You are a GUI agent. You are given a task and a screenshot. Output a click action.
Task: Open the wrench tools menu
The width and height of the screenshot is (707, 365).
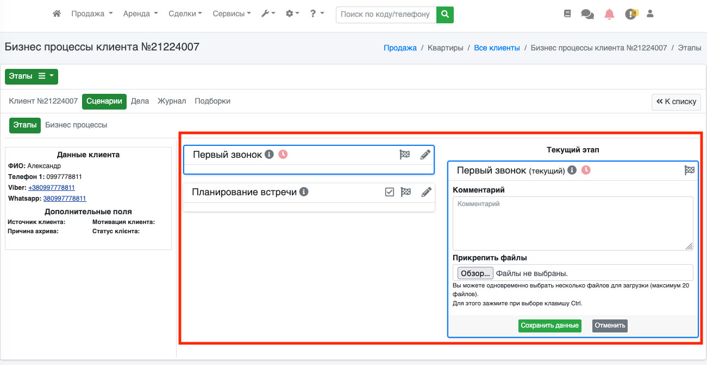pyautogui.click(x=268, y=14)
